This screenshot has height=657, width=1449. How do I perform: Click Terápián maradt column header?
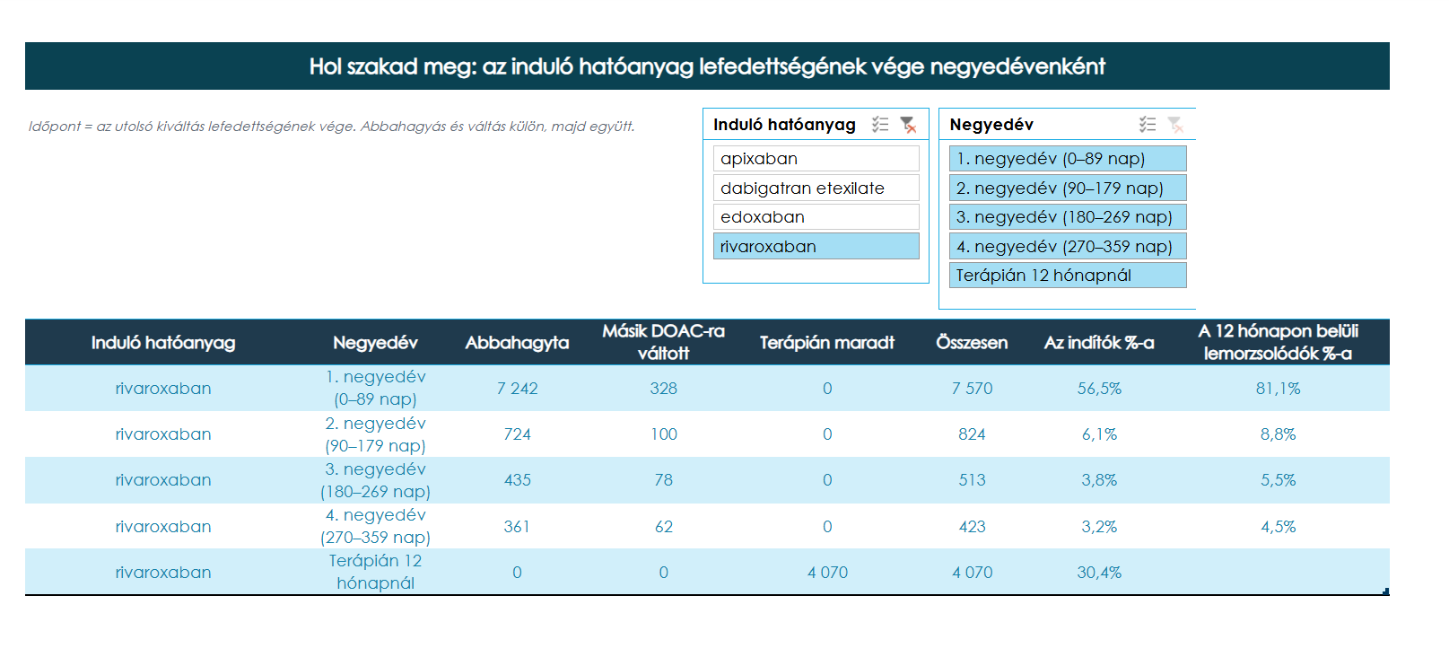pyautogui.click(x=826, y=342)
